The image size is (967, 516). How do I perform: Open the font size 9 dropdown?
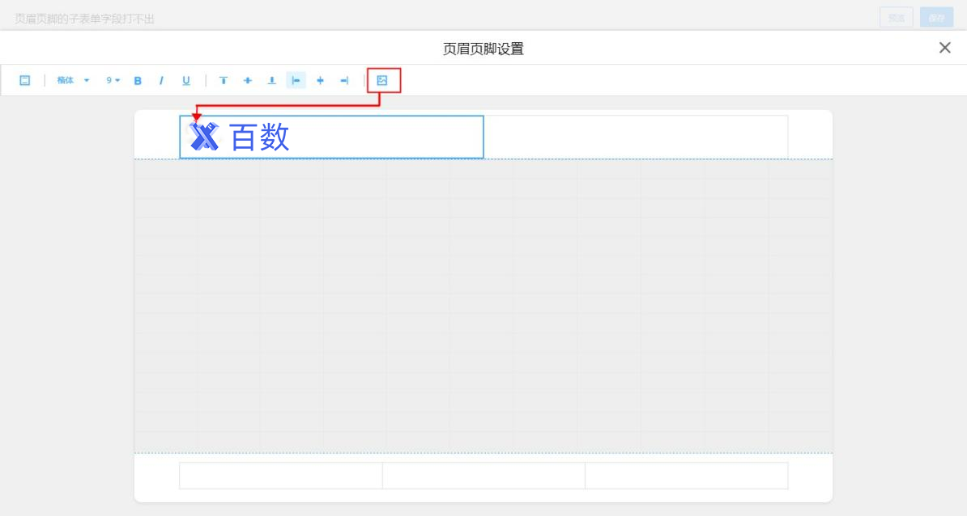tap(113, 80)
